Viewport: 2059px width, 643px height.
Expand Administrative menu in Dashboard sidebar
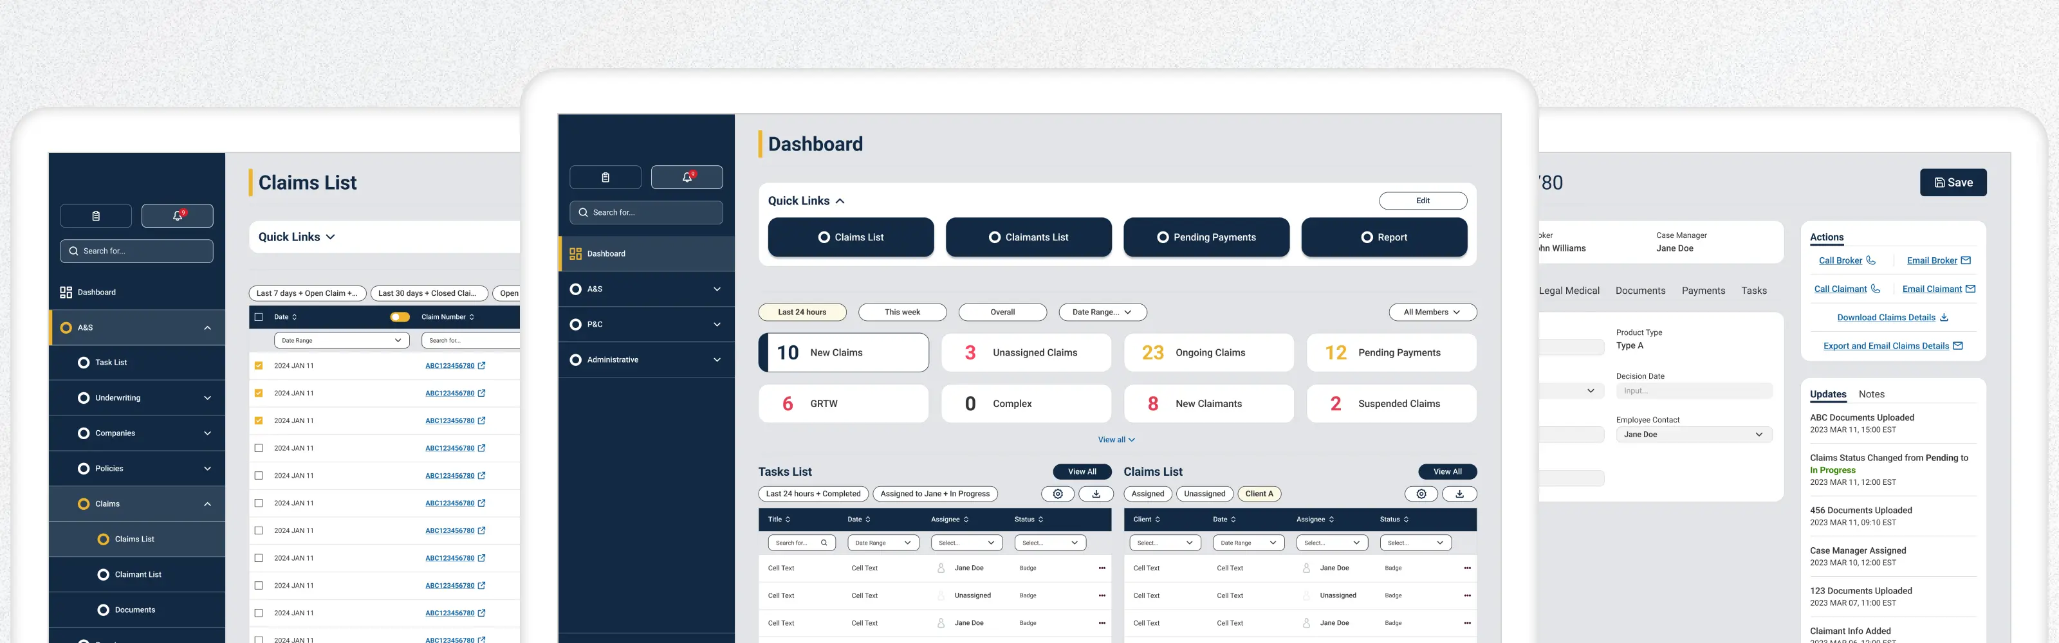(717, 359)
